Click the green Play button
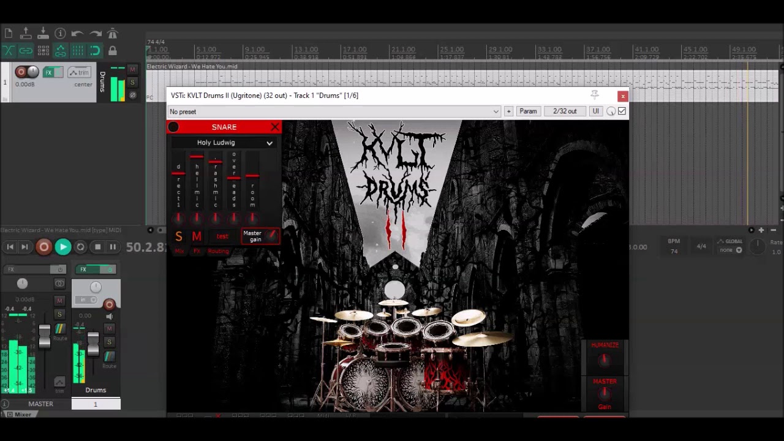 tap(63, 247)
